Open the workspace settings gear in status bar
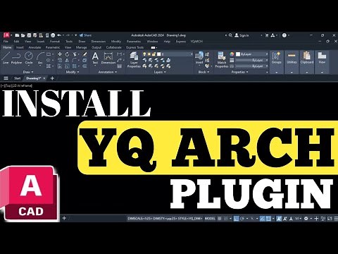Viewport: 338px width, 254px height. (306, 219)
